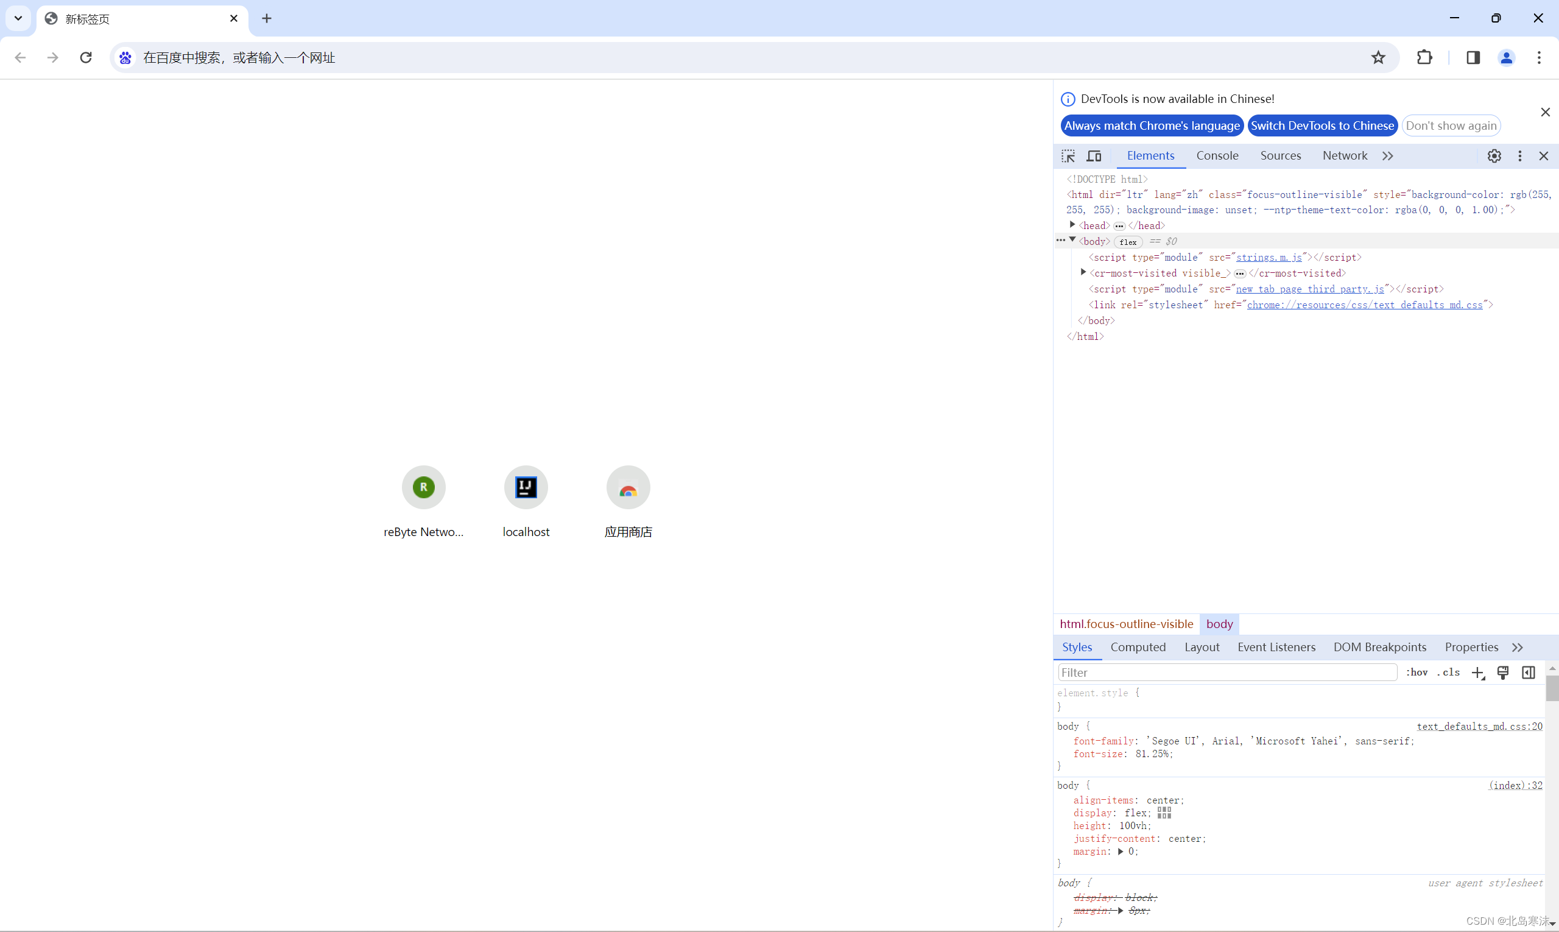The width and height of the screenshot is (1559, 932).
Task: Toggle the :hov element state panel
Action: click(1416, 673)
